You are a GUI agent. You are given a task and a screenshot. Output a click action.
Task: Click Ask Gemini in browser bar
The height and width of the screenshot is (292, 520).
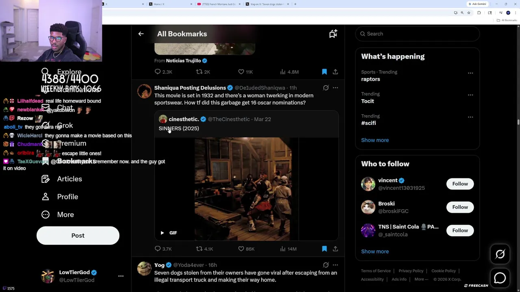click(477, 4)
